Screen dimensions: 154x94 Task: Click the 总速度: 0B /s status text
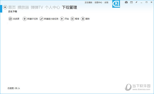[x=14, y=88]
